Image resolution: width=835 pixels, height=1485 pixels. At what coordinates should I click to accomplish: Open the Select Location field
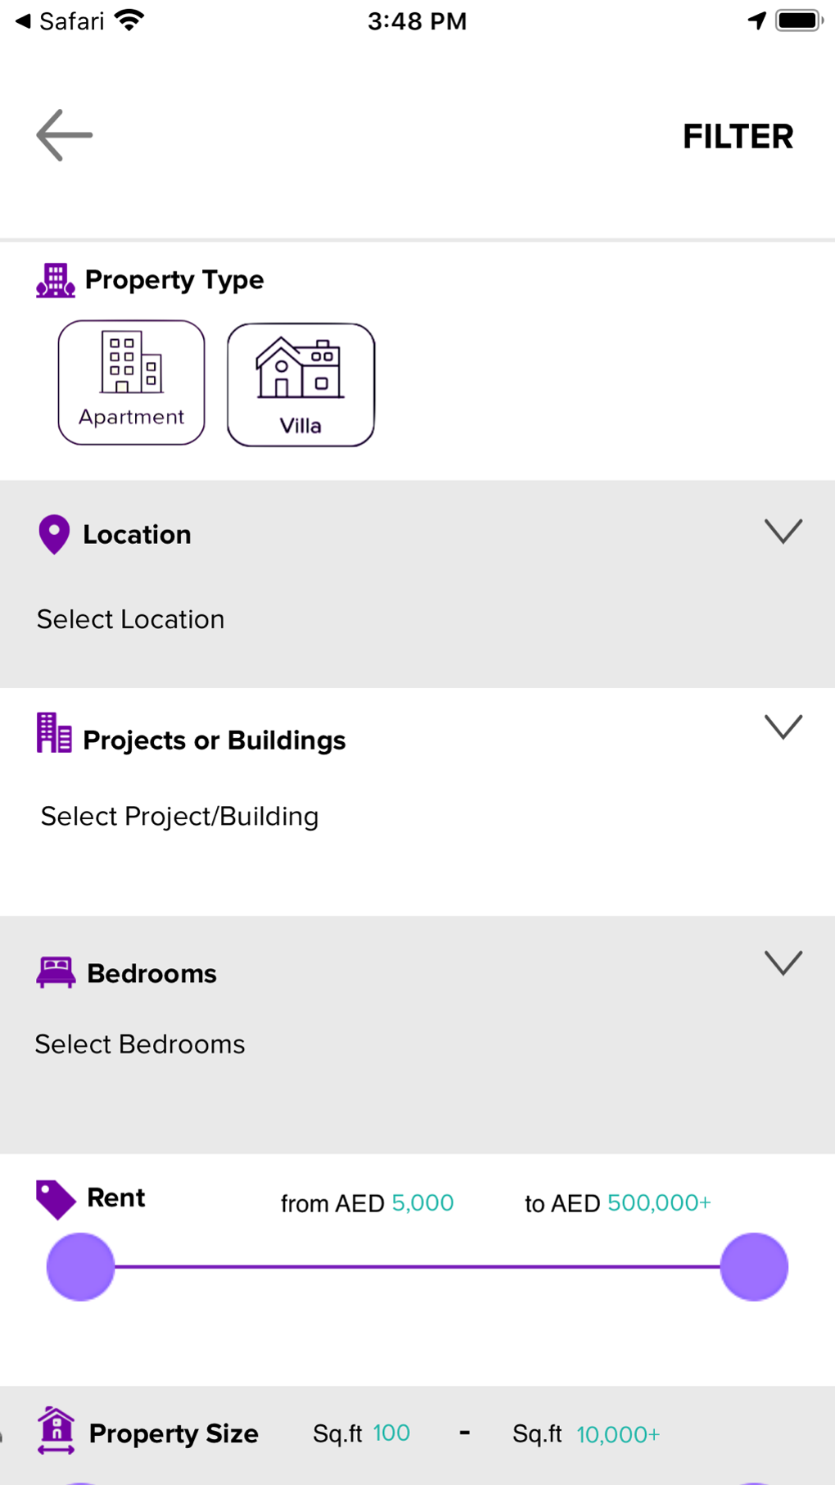[x=131, y=619]
